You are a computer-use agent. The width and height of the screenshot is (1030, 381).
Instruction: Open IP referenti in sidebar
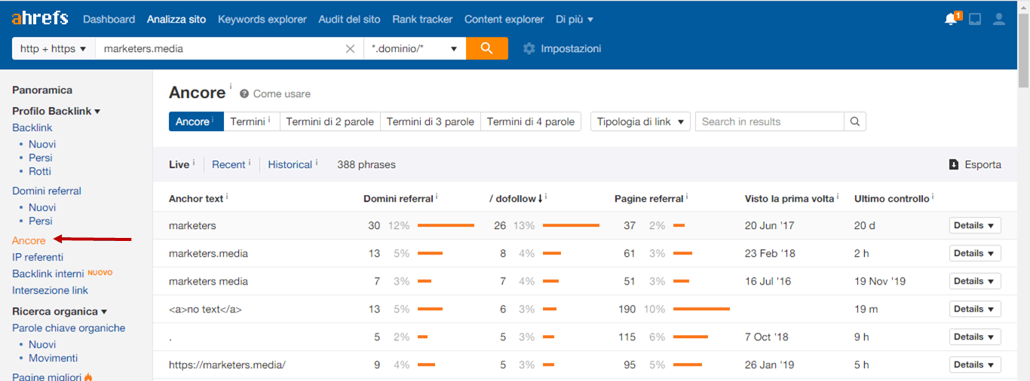point(38,258)
